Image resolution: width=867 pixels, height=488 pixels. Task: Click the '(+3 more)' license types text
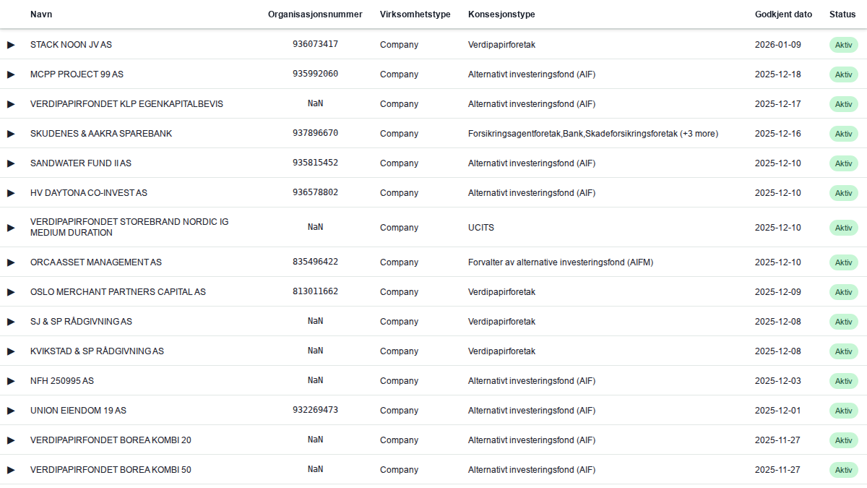pyautogui.click(x=699, y=134)
